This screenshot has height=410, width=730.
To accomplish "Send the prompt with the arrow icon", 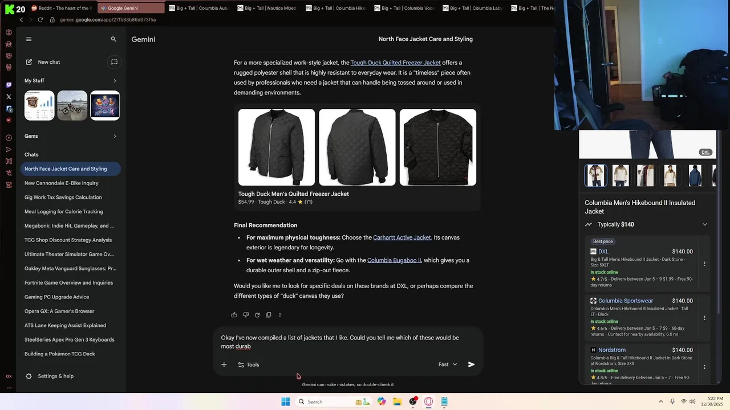I will pos(471,364).
